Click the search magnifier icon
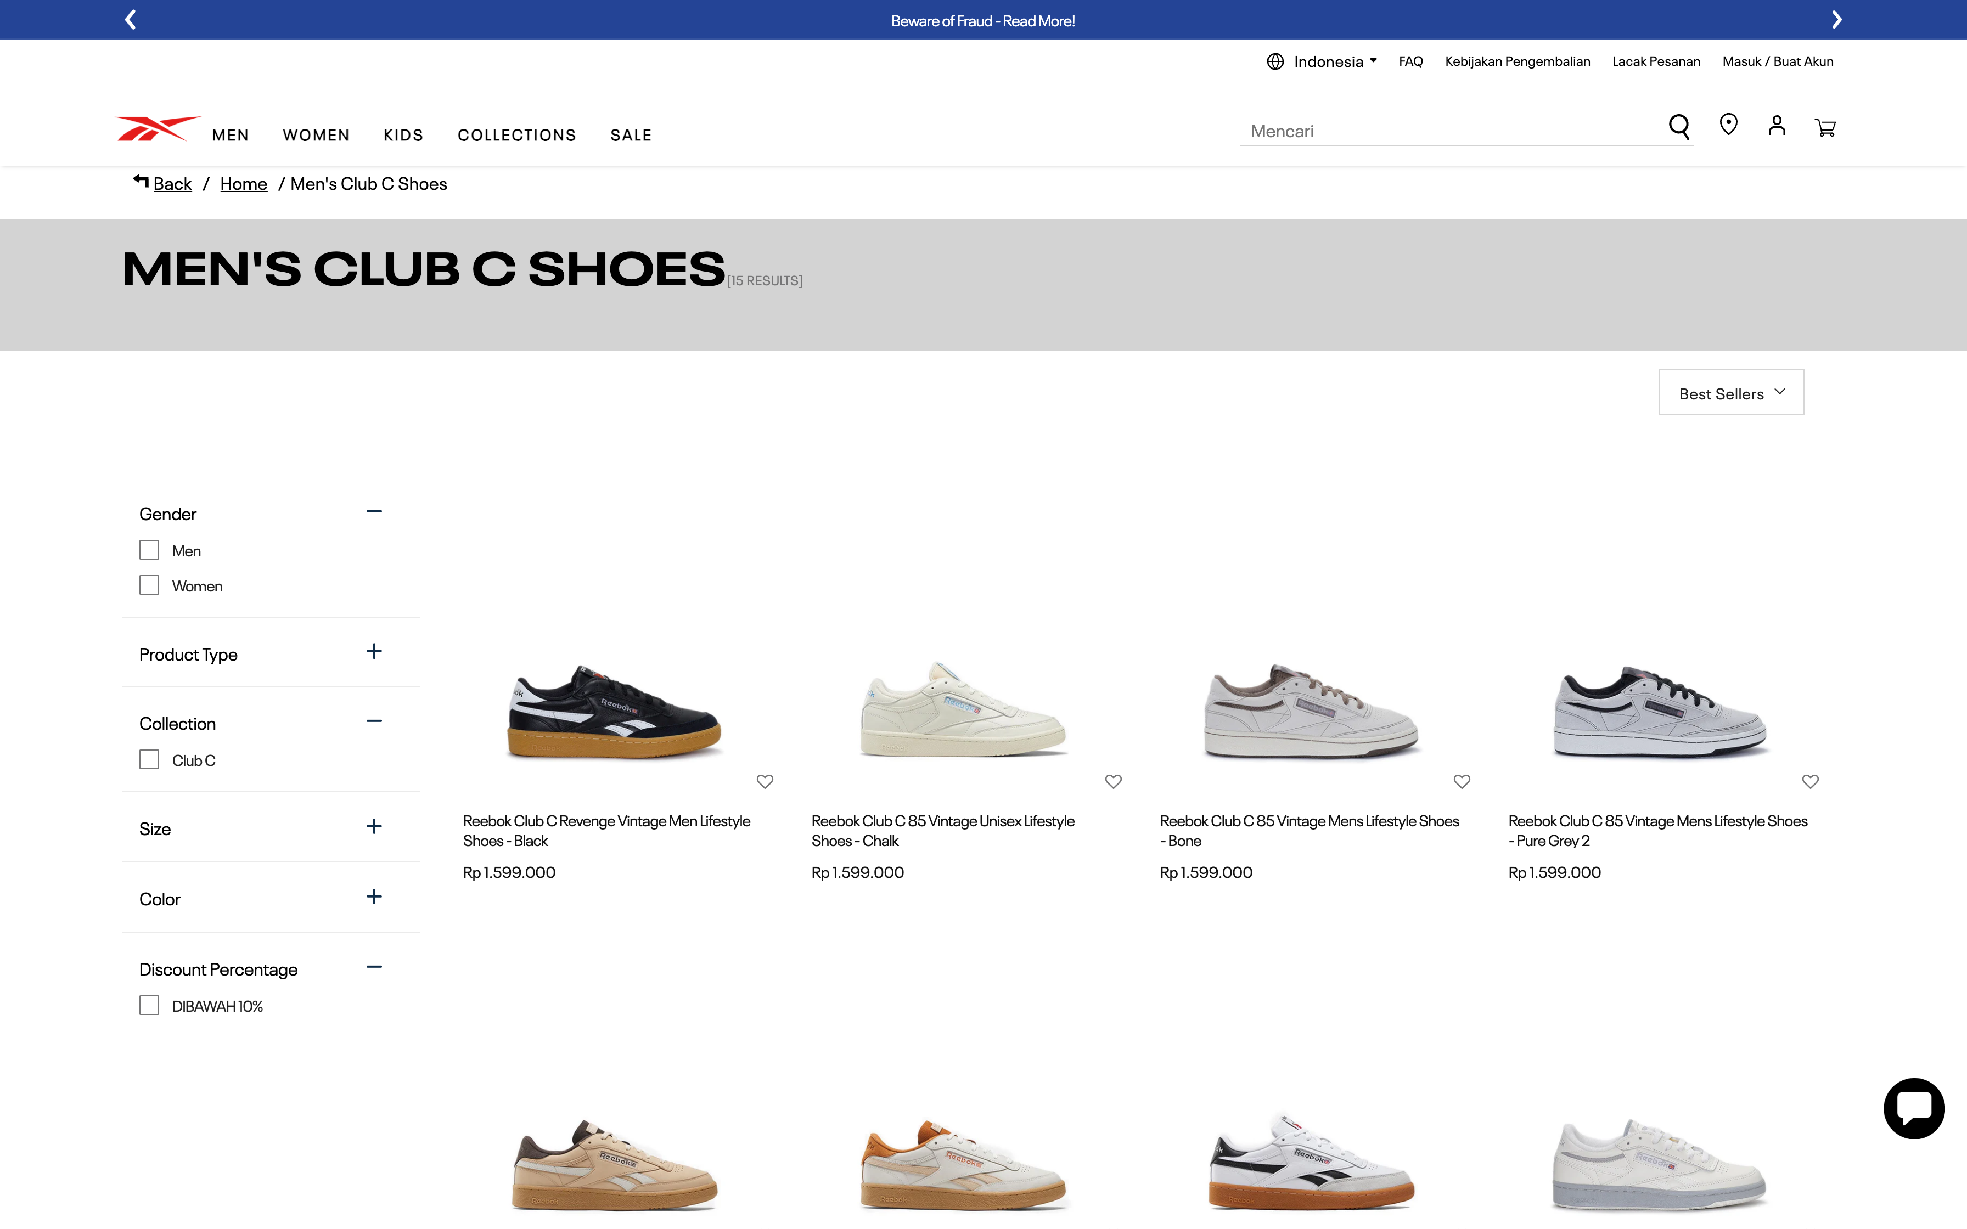The image size is (1967, 1229). click(x=1679, y=127)
